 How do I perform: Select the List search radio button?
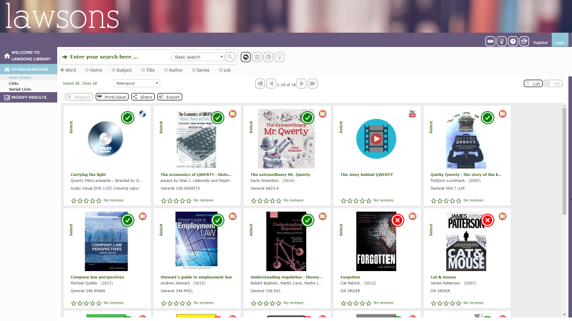pyautogui.click(x=220, y=70)
